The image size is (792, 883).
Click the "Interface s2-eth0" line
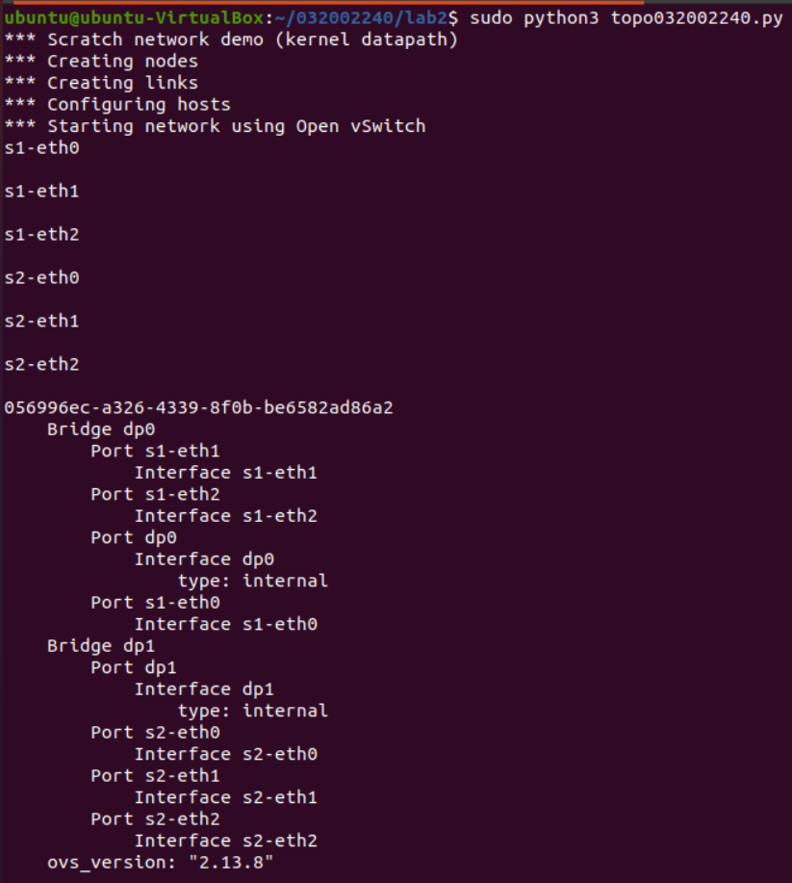tap(225, 754)
